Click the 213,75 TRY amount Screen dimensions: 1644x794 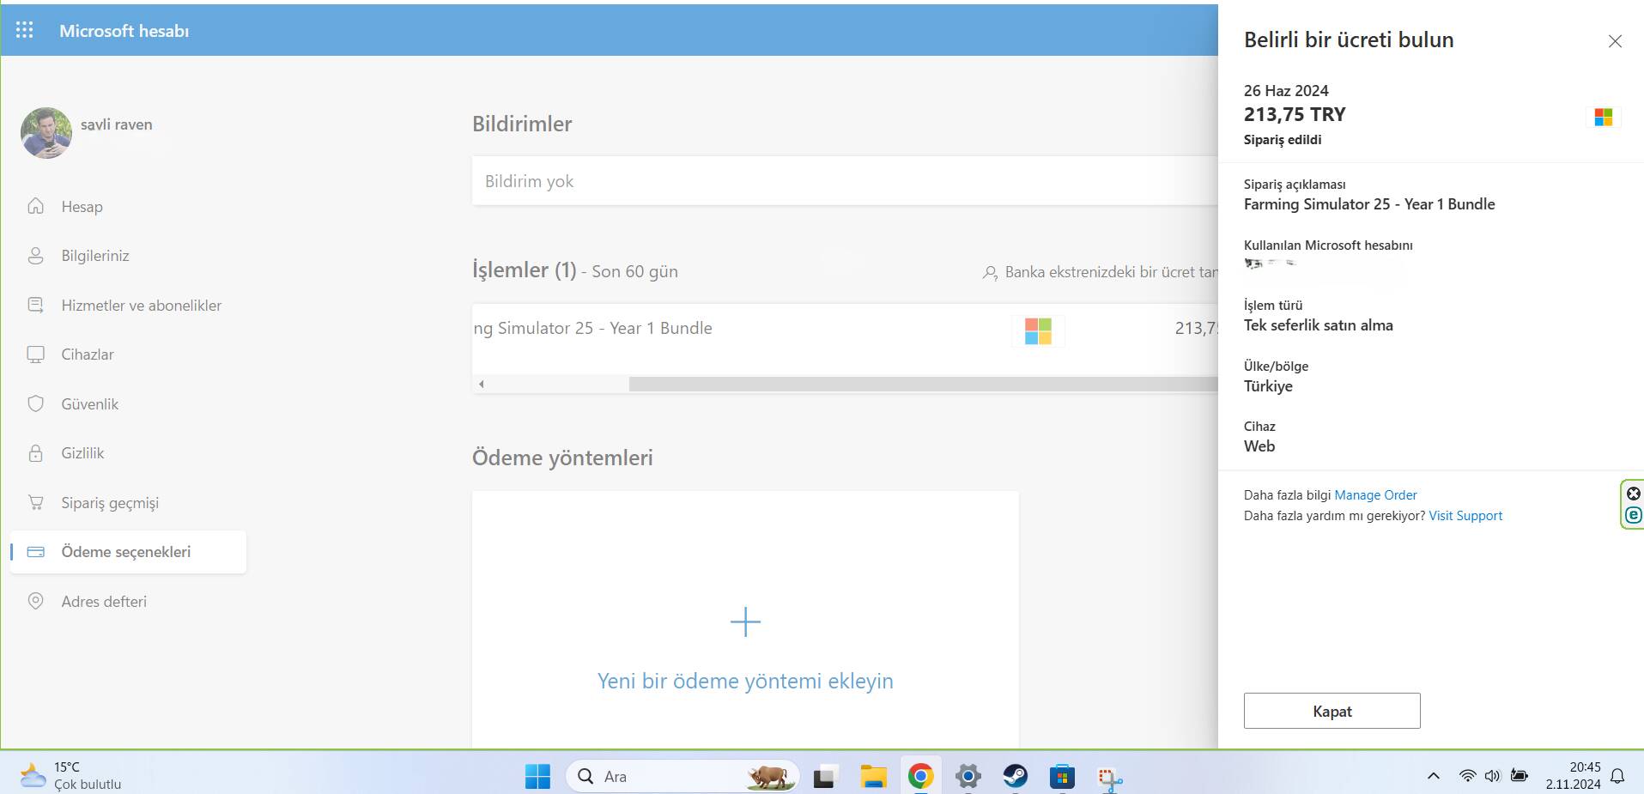pyautogui.click(x=1295, y=114)
